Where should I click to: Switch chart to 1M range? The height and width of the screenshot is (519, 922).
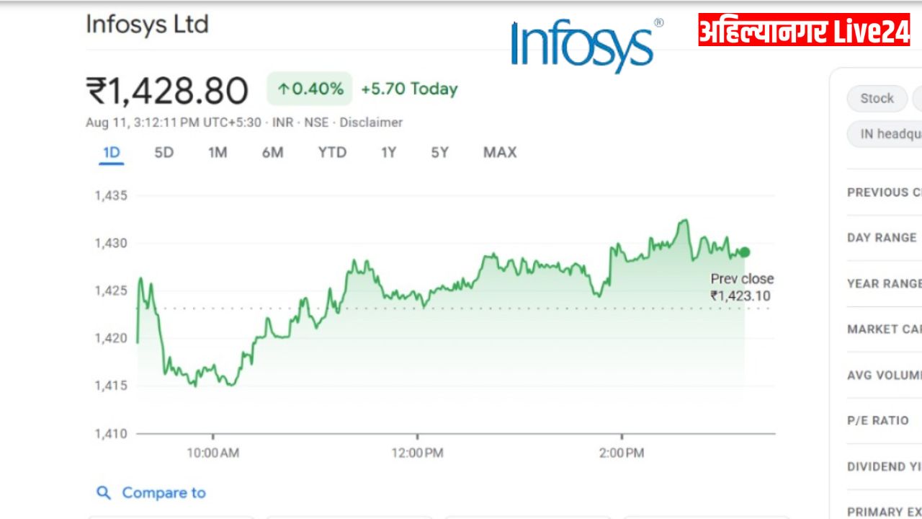218,152
